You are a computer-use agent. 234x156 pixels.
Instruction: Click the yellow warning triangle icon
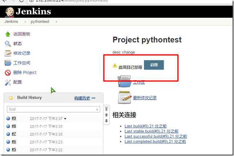tap(115, 66)
